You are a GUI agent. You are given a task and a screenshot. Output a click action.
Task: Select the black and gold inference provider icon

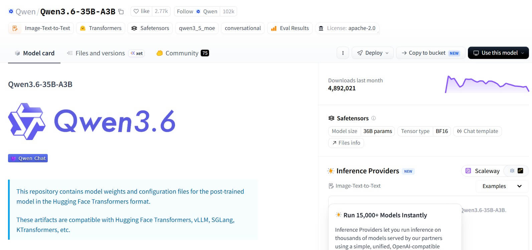520,171
